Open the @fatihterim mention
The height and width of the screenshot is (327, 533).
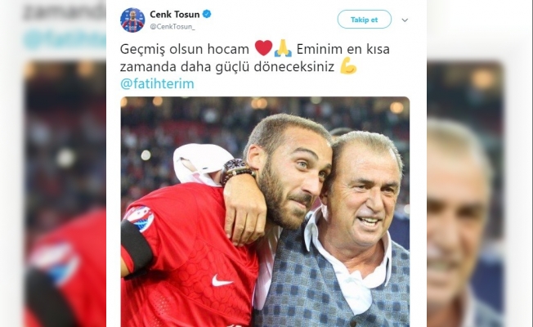click(x=157, y=83)
